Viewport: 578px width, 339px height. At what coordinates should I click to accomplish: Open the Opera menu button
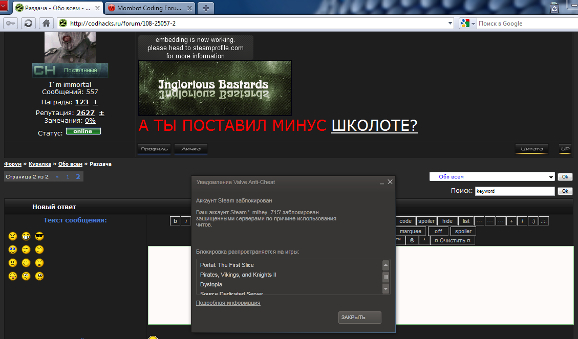click(x=4, y=6)
